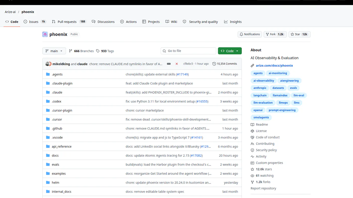Open the arize.com/docs/phoenix link
This screenshot has width=353, height=198.
274,66
